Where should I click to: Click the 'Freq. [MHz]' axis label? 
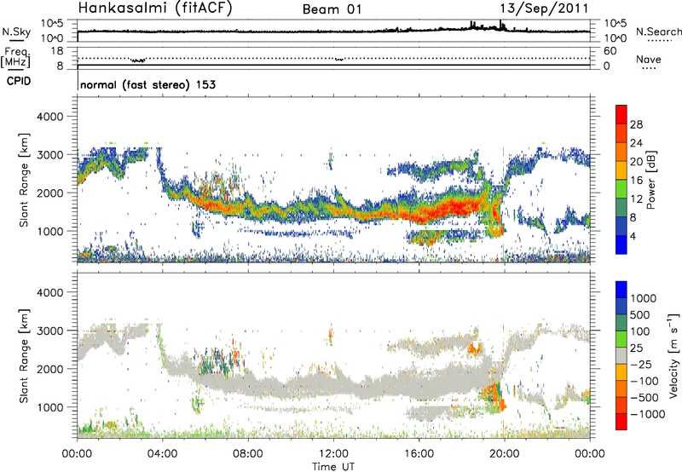tap(15, 57)
